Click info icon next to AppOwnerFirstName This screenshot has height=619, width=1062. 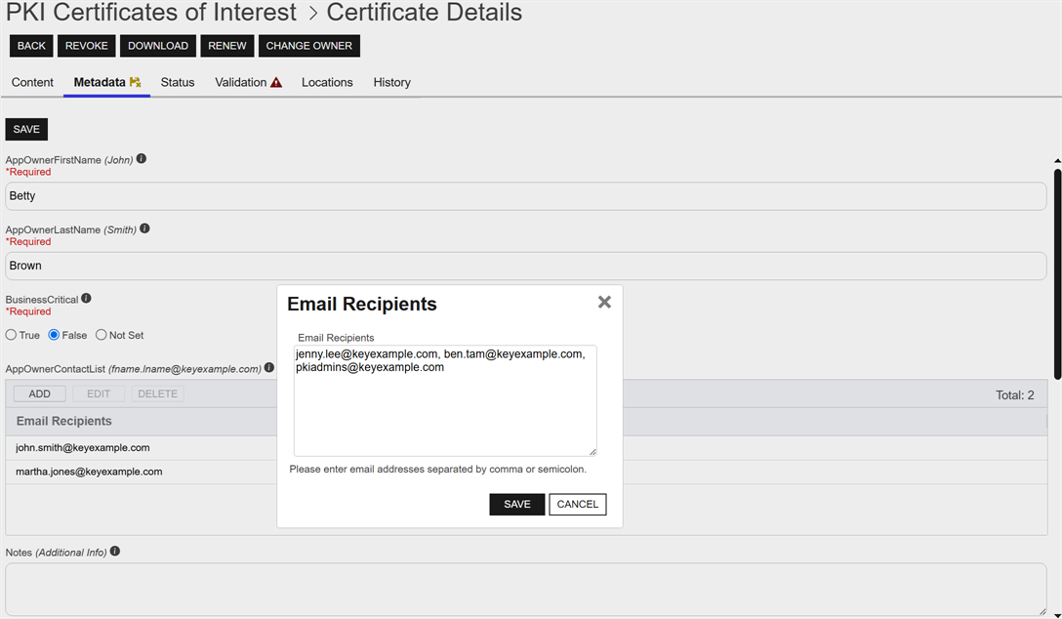click(x=142, y=159)
